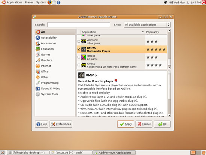
Task: Select the 'xmmlink' mlink game row text
Action: click(93, 42)
